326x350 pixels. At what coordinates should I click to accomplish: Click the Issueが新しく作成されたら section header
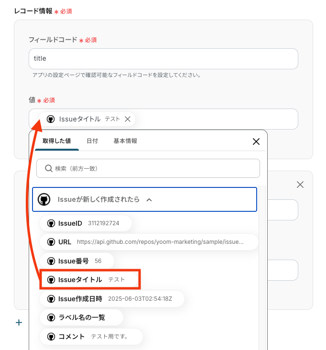144,199
